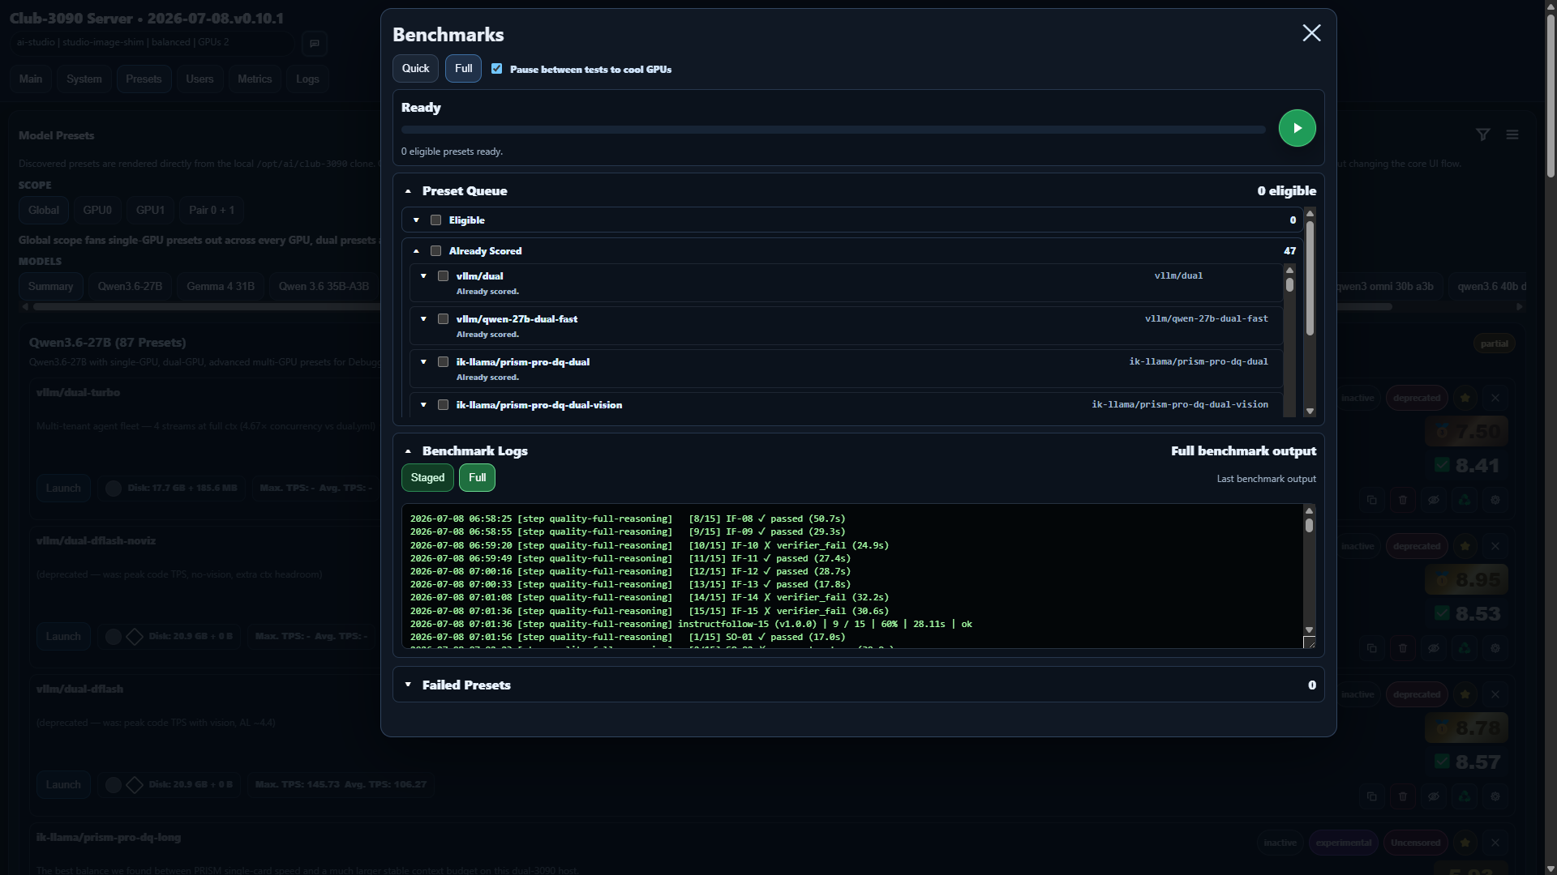The width and height of the screenshot is (1557, 875).
Task: Tick the Eligible group checkbox
Action: [435, 220]
